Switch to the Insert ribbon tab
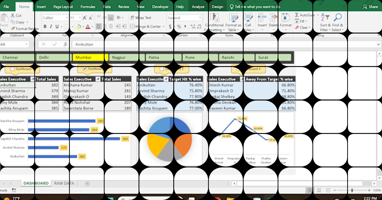The height and width of the screenshot is (200, 382). [41, 7]
